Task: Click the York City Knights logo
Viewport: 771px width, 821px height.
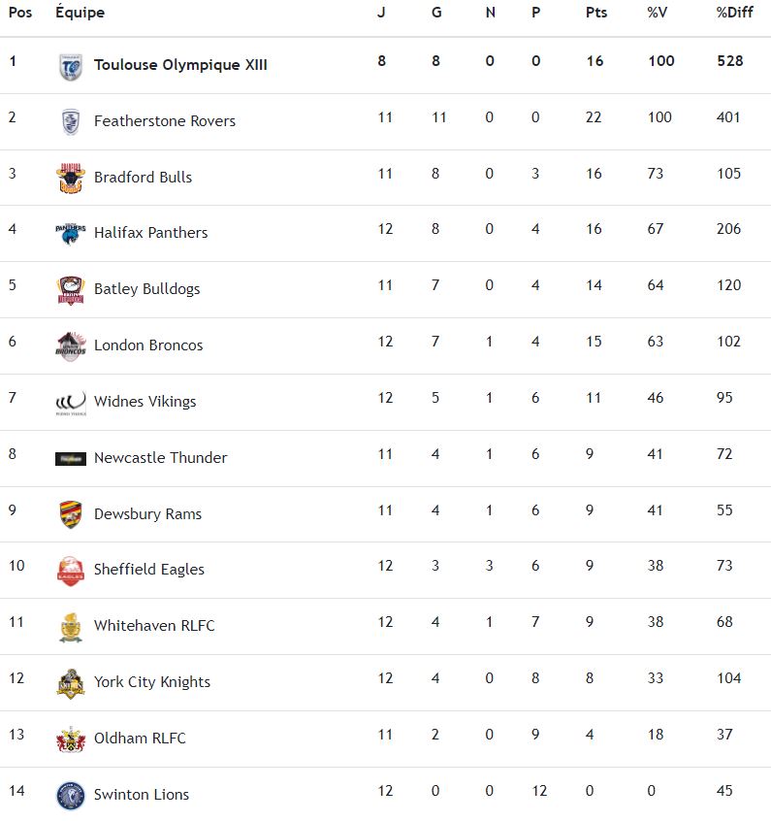Action: (x=71, y=682)
